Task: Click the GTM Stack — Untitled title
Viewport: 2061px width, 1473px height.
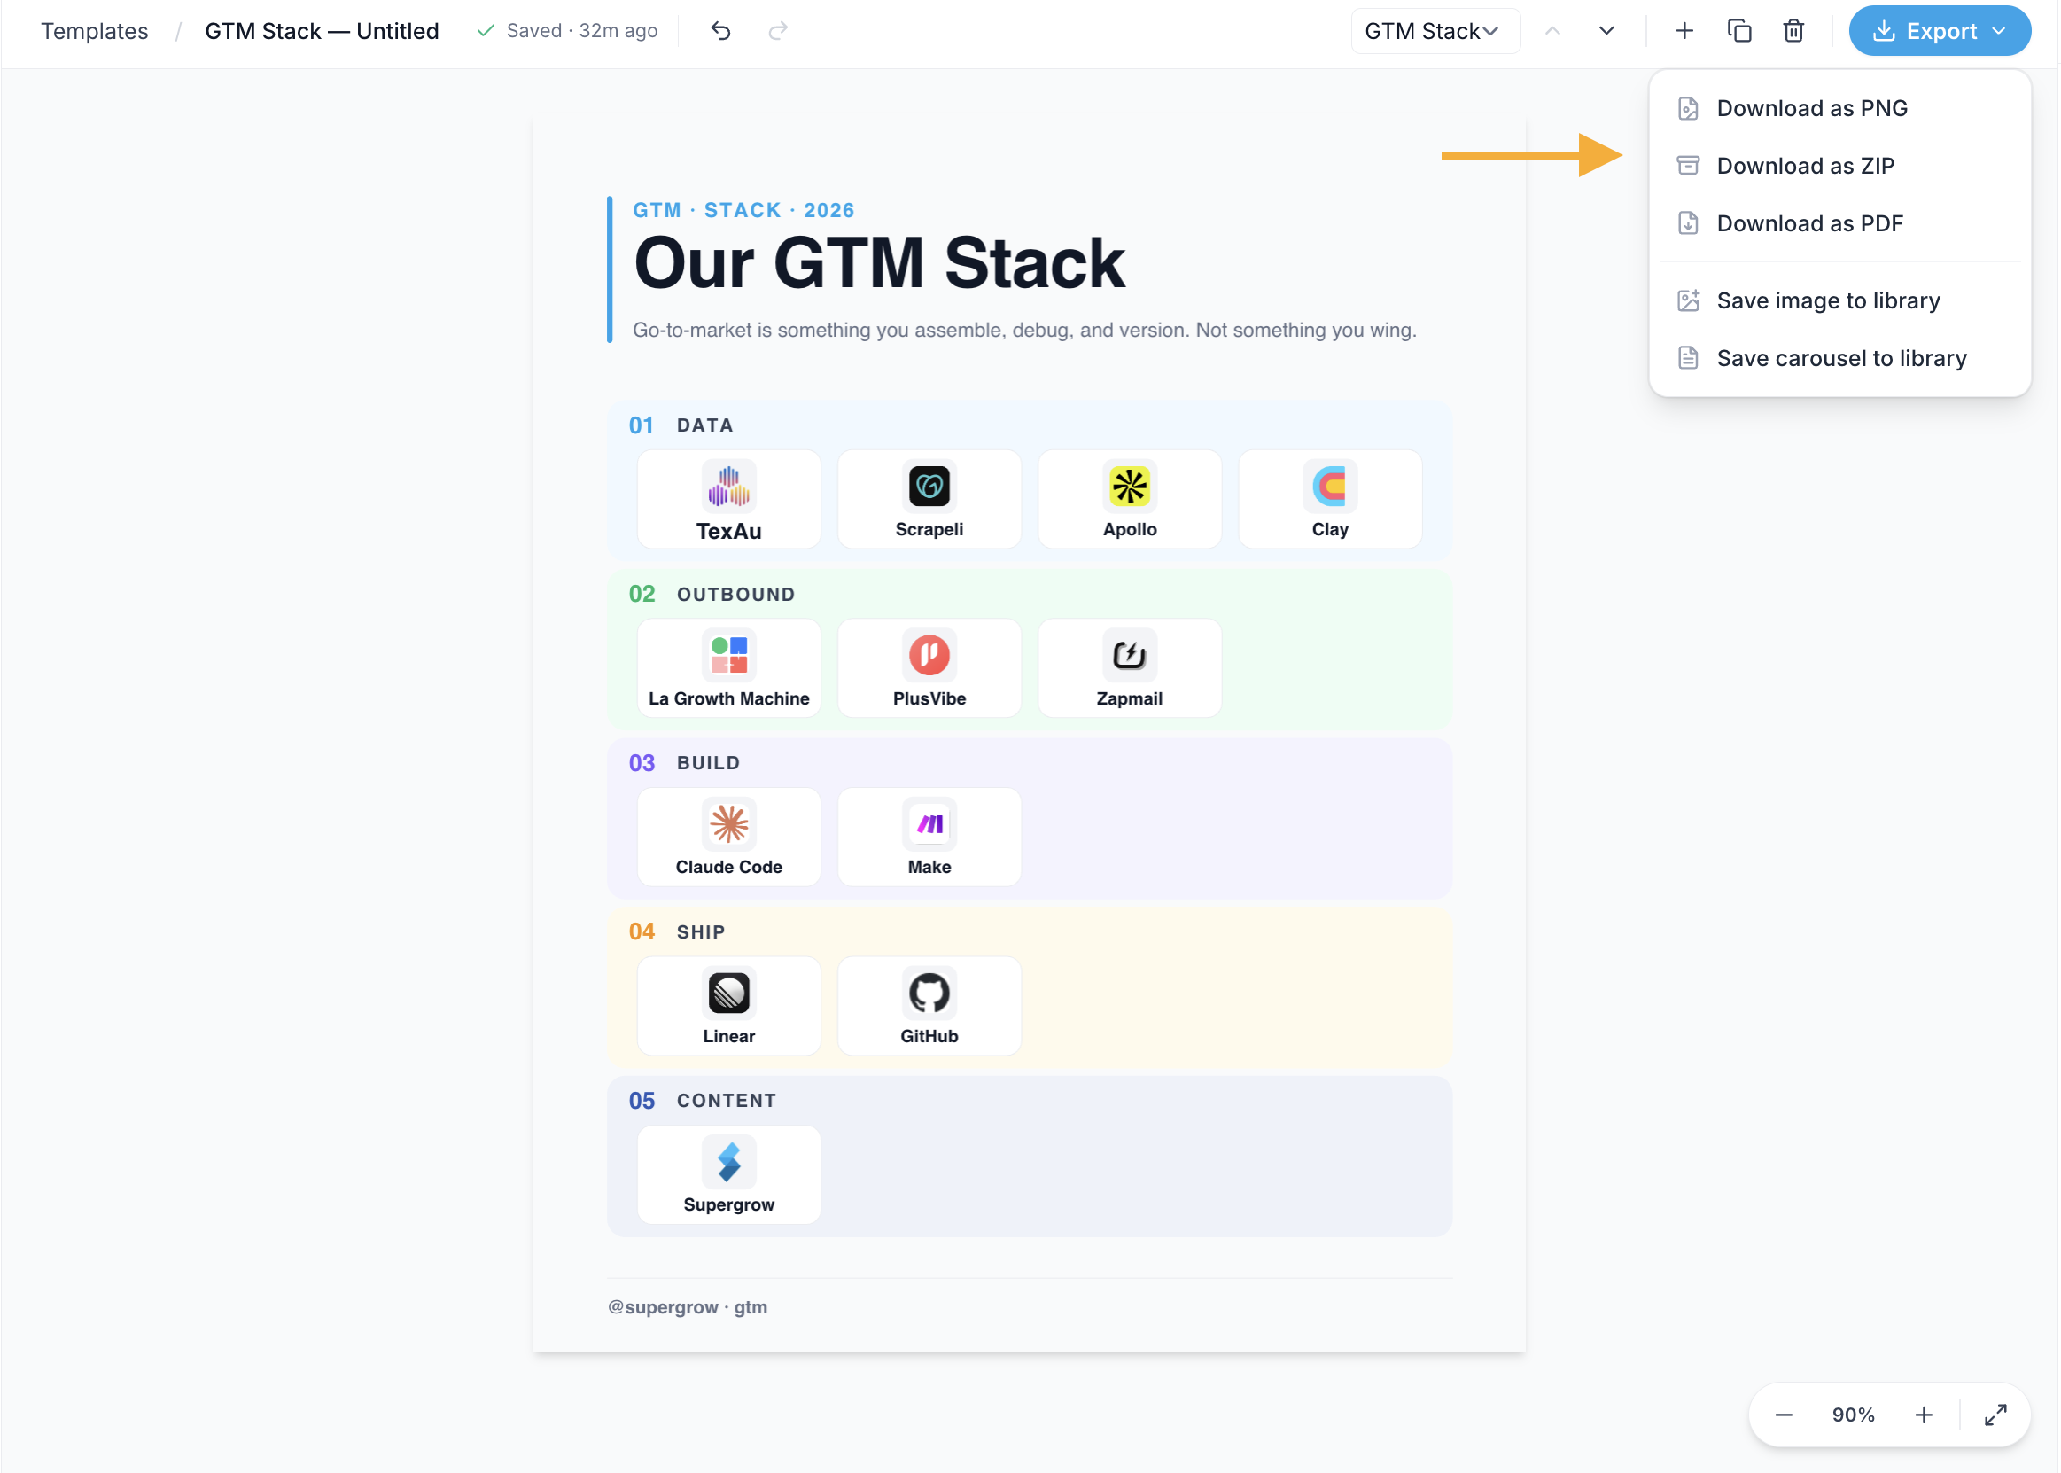Action: [322, 31]
